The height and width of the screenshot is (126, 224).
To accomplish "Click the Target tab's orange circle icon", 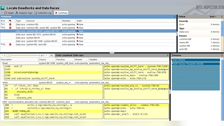I will coord(5,13).
